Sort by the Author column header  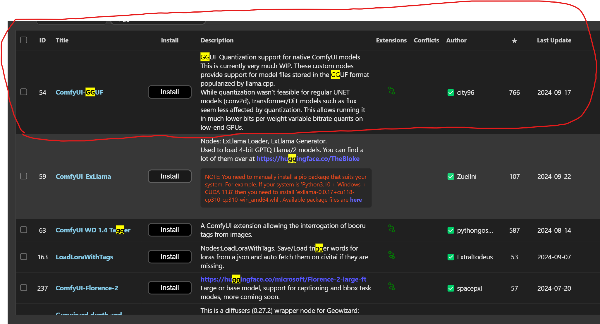tap(456, 40)
